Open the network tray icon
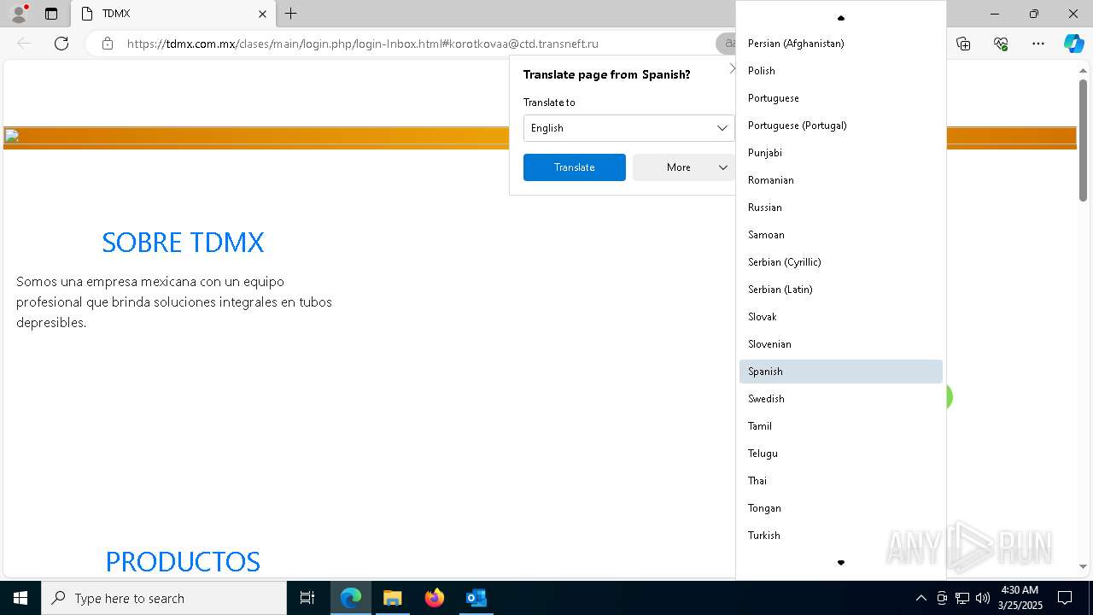This screenshot has width=1093, height=615. coord(962,598)
